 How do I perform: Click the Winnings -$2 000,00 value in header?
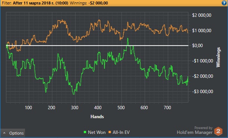point(98,3)
